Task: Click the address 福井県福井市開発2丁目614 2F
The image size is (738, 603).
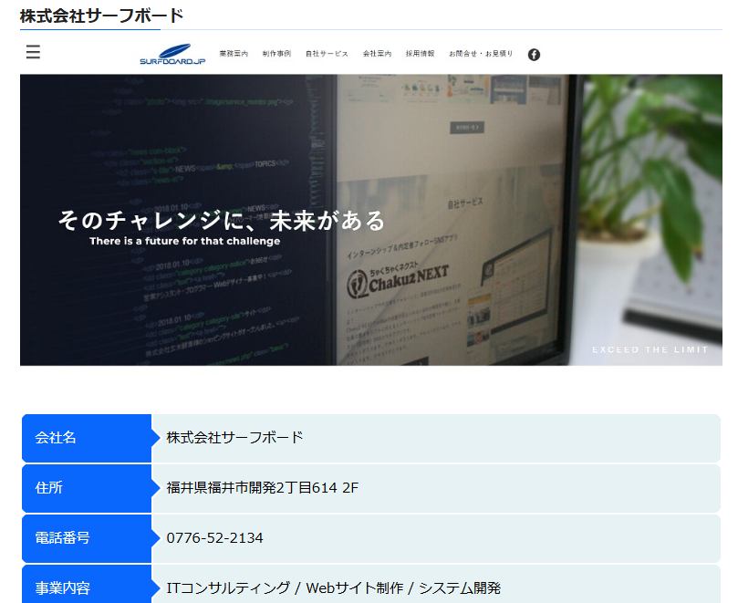Action: click(x=262, y=488)
